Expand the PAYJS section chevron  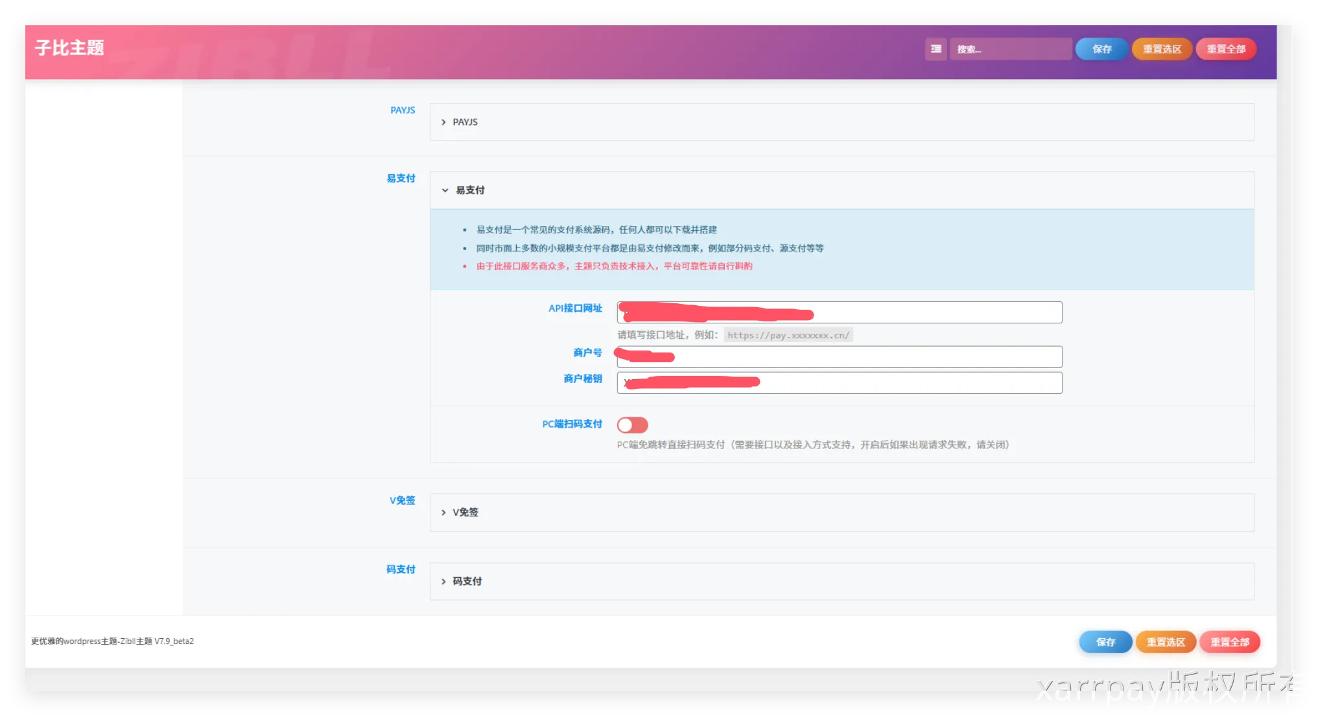tap(444, 122)
